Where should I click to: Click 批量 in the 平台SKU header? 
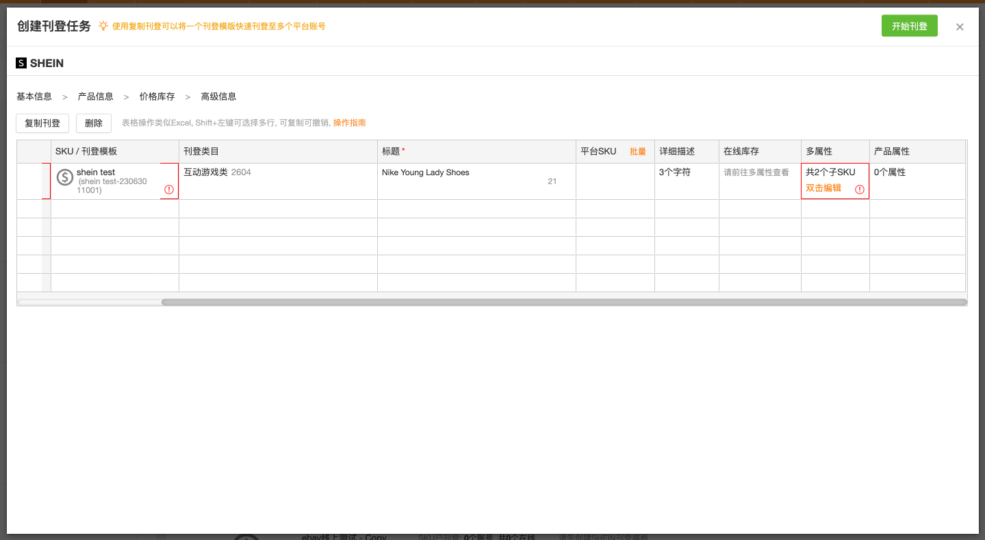[637, 151]
